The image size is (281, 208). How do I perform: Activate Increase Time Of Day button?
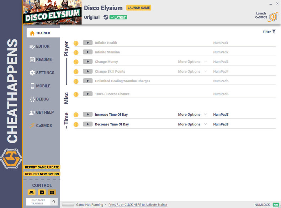coord(88,114)
